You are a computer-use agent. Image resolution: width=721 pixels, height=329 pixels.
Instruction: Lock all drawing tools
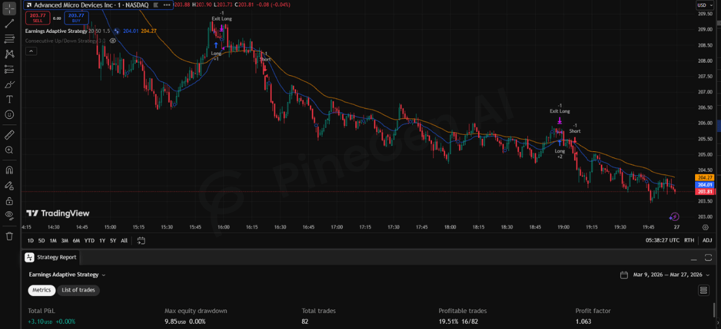9,201
